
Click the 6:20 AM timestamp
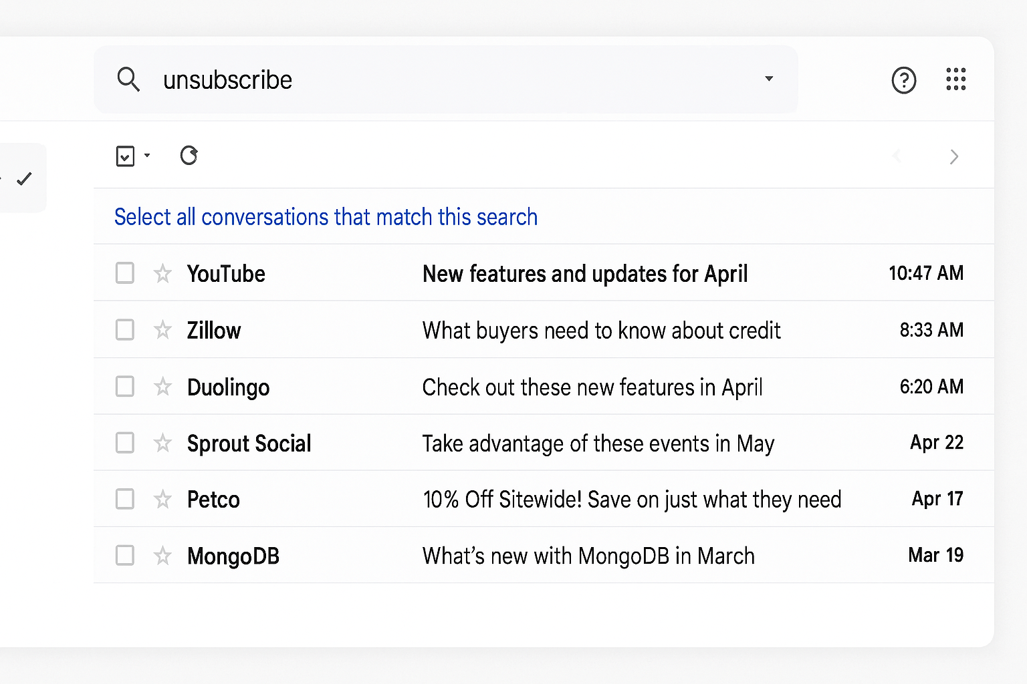tap(931, 387)
